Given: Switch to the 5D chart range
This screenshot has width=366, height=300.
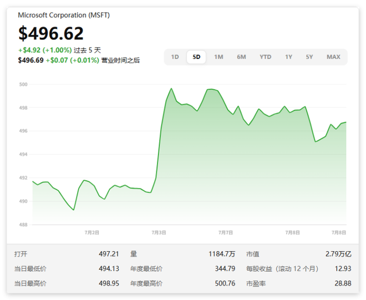Looking at the screenshot, I should [196, 57].
